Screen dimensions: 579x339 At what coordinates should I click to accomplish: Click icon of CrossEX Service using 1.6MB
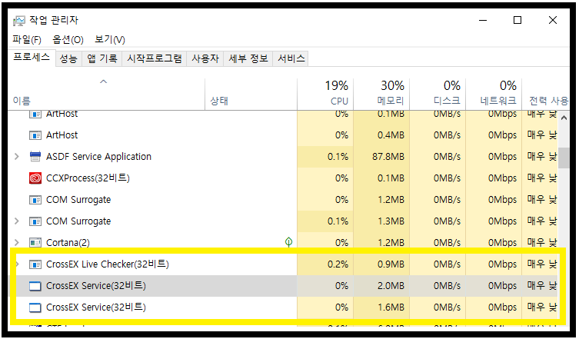35,307
